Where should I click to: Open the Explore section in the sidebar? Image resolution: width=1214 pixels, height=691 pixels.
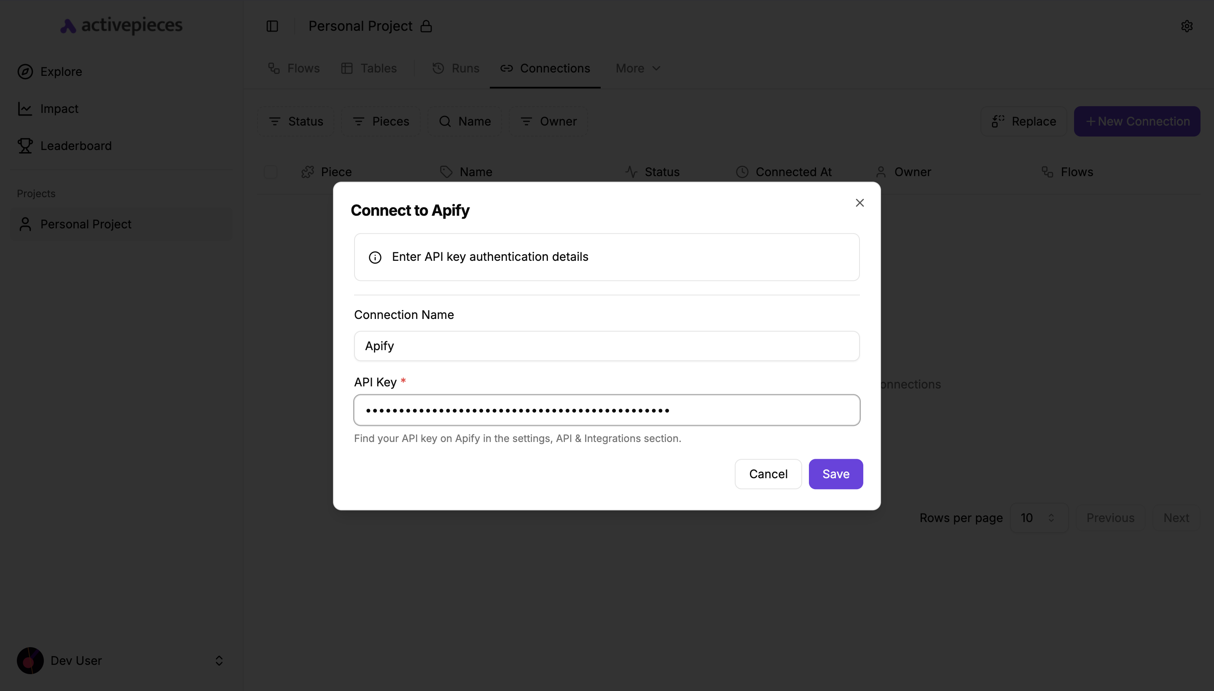[60, 72]
